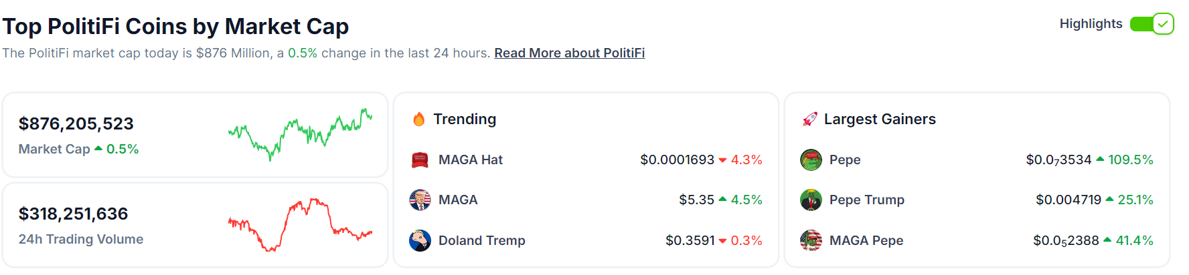Open Read More about PolitiFi link
Image resolution: width=1189 pixels, height=275 pixels.
tap(570, 53)
